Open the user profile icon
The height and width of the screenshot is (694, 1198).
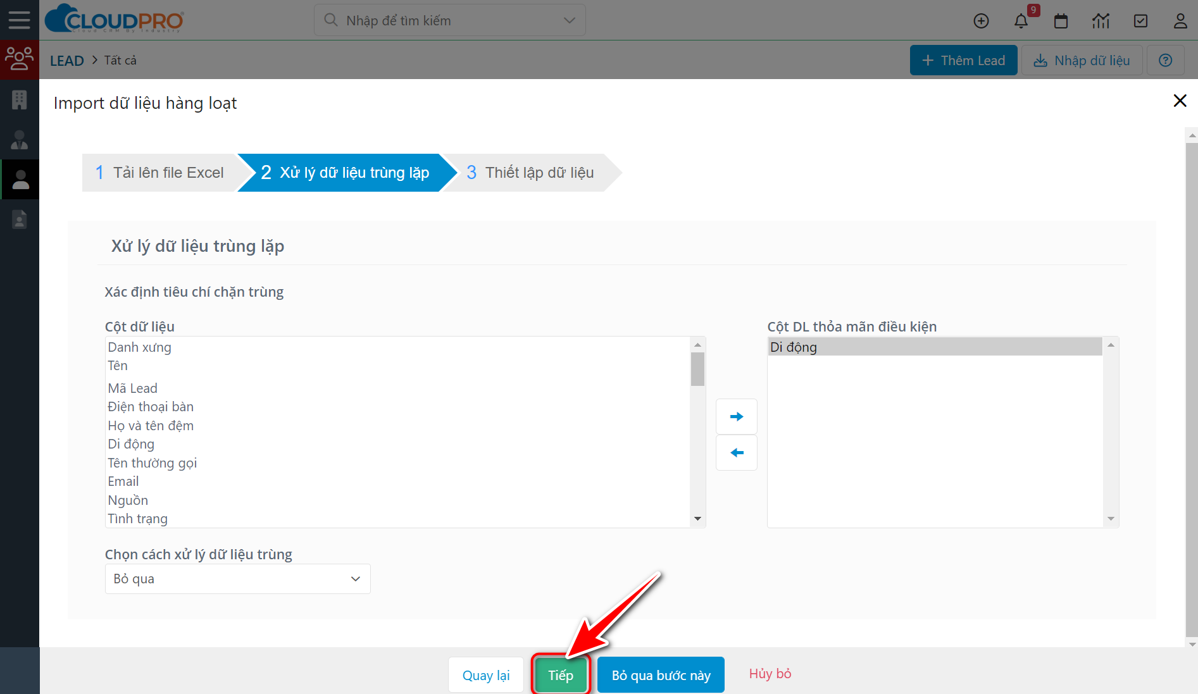tap(1180, 21)
